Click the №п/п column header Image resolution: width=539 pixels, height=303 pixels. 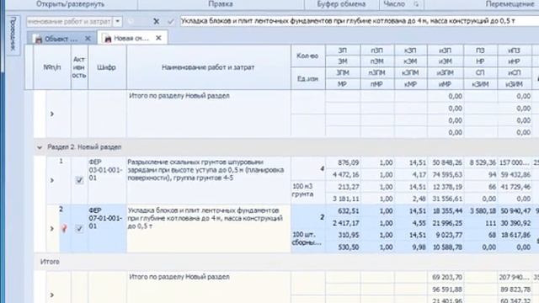52,67
